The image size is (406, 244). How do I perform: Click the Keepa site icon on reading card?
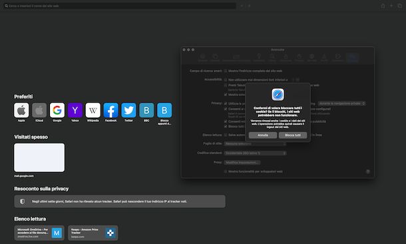(x=110, y=233)
